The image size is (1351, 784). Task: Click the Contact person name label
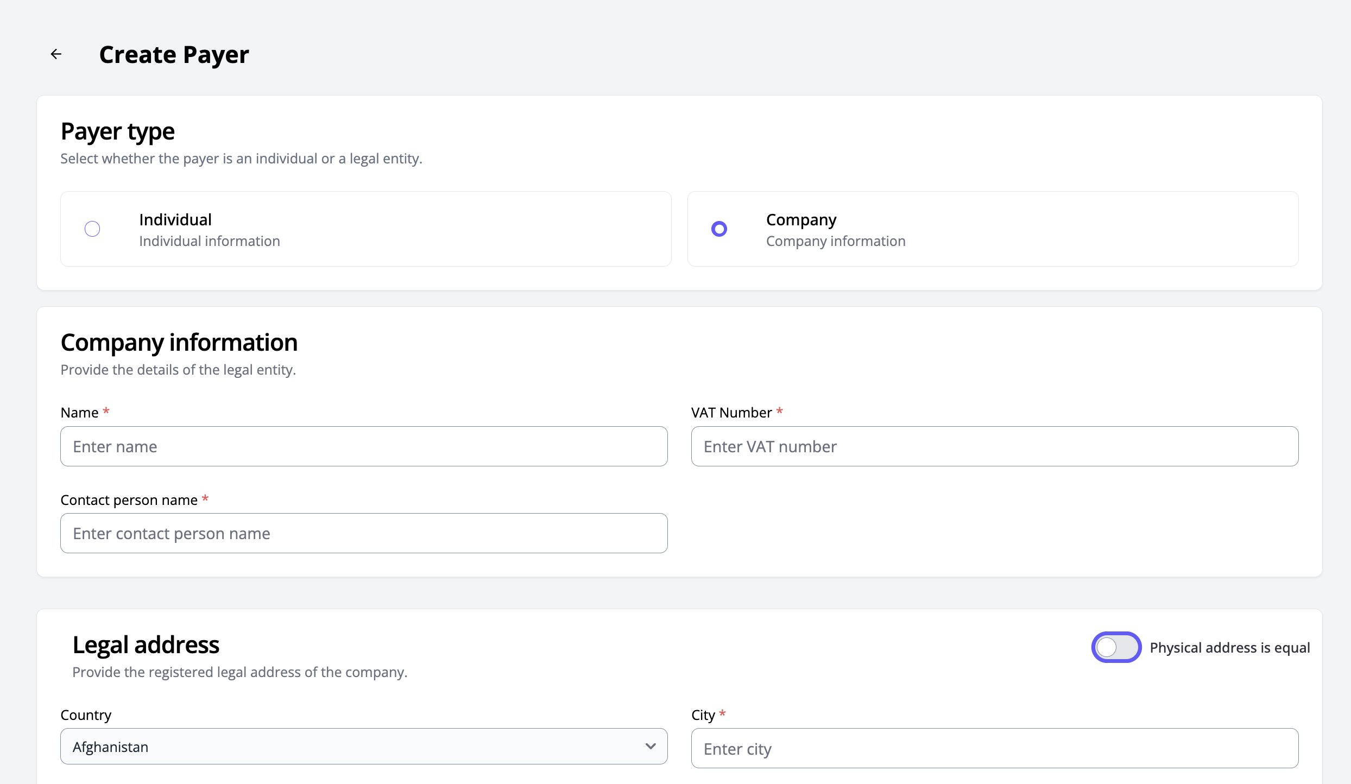(129, 500)
